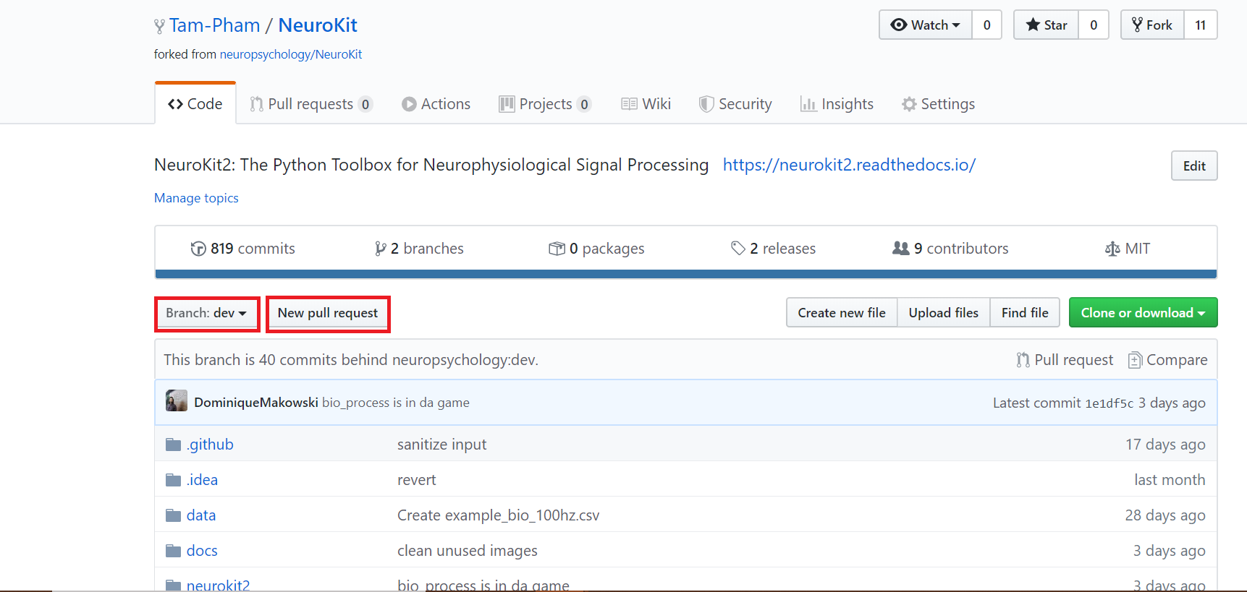The width and height of the screenshot is (1247, 592).
Task: Click the language breakdown bar
Action: 686,274
